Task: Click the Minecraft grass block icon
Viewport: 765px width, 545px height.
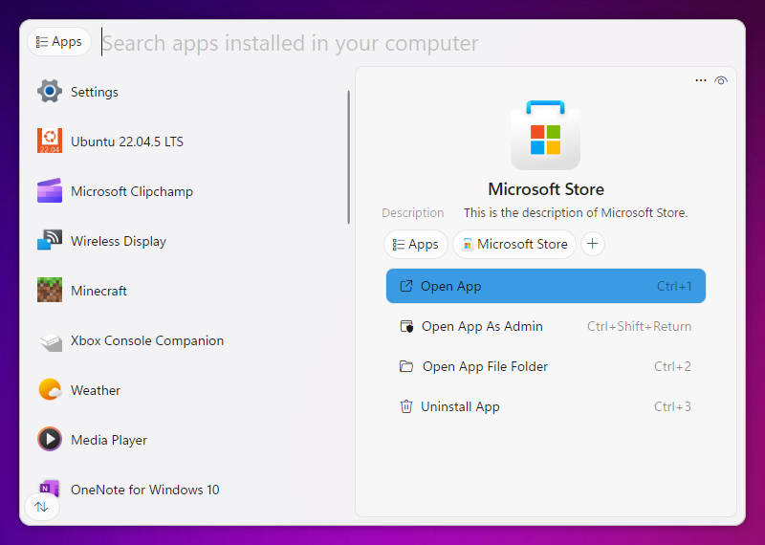Action: coord(50,291)
